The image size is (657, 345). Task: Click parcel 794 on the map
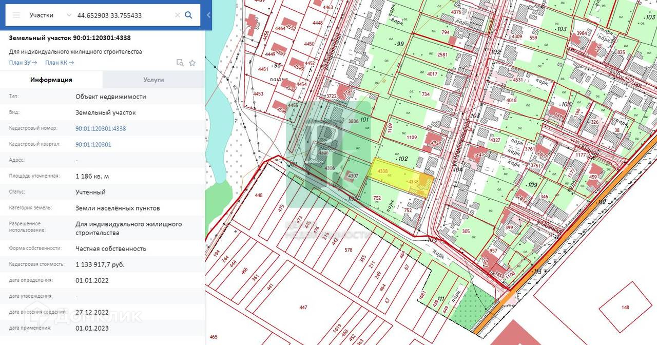point(446,33)
